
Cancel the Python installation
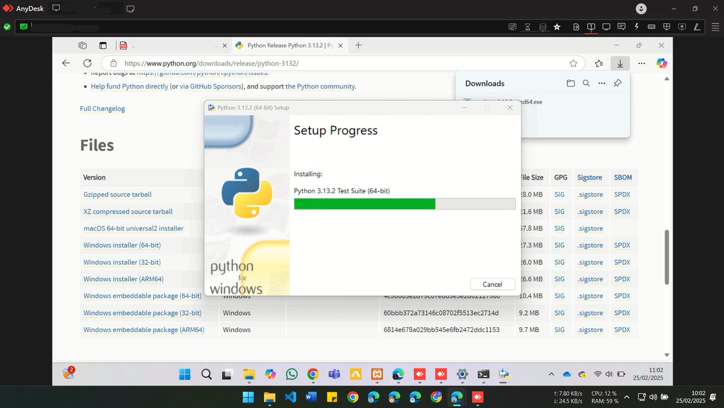tap(492, 284)
